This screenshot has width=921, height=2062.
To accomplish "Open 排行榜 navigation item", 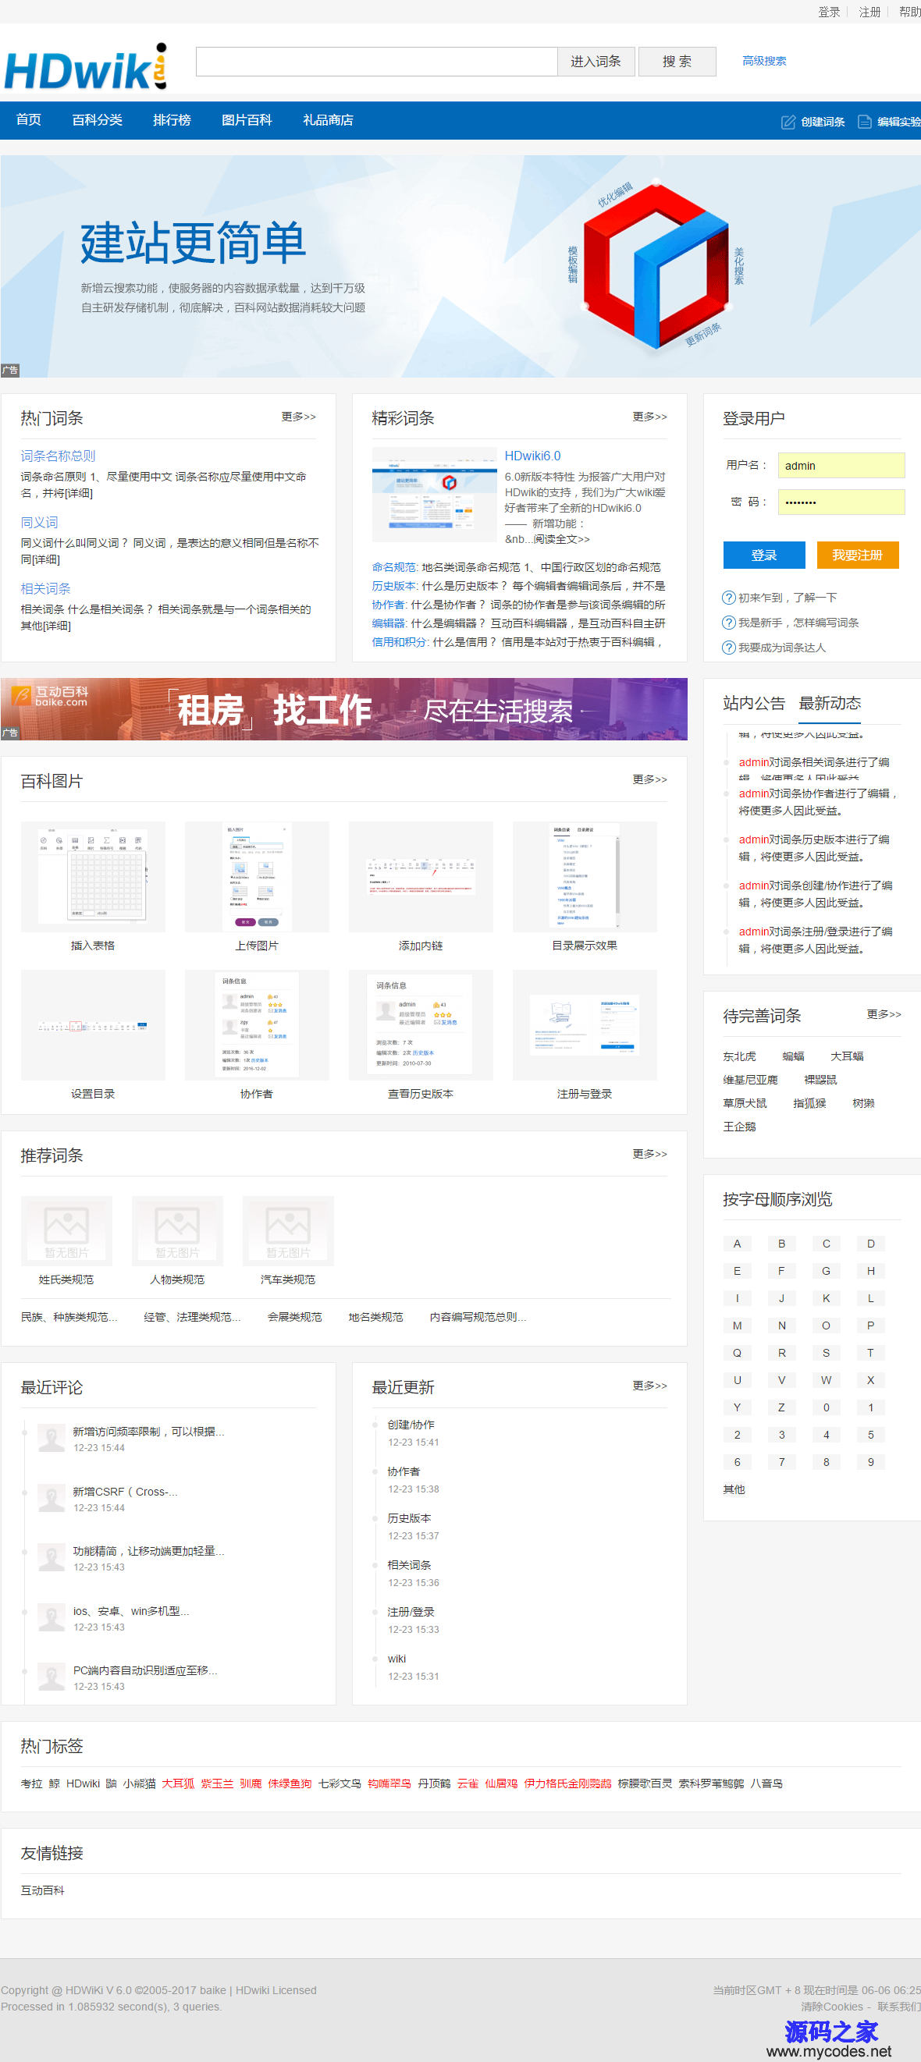I will point(172,120).
